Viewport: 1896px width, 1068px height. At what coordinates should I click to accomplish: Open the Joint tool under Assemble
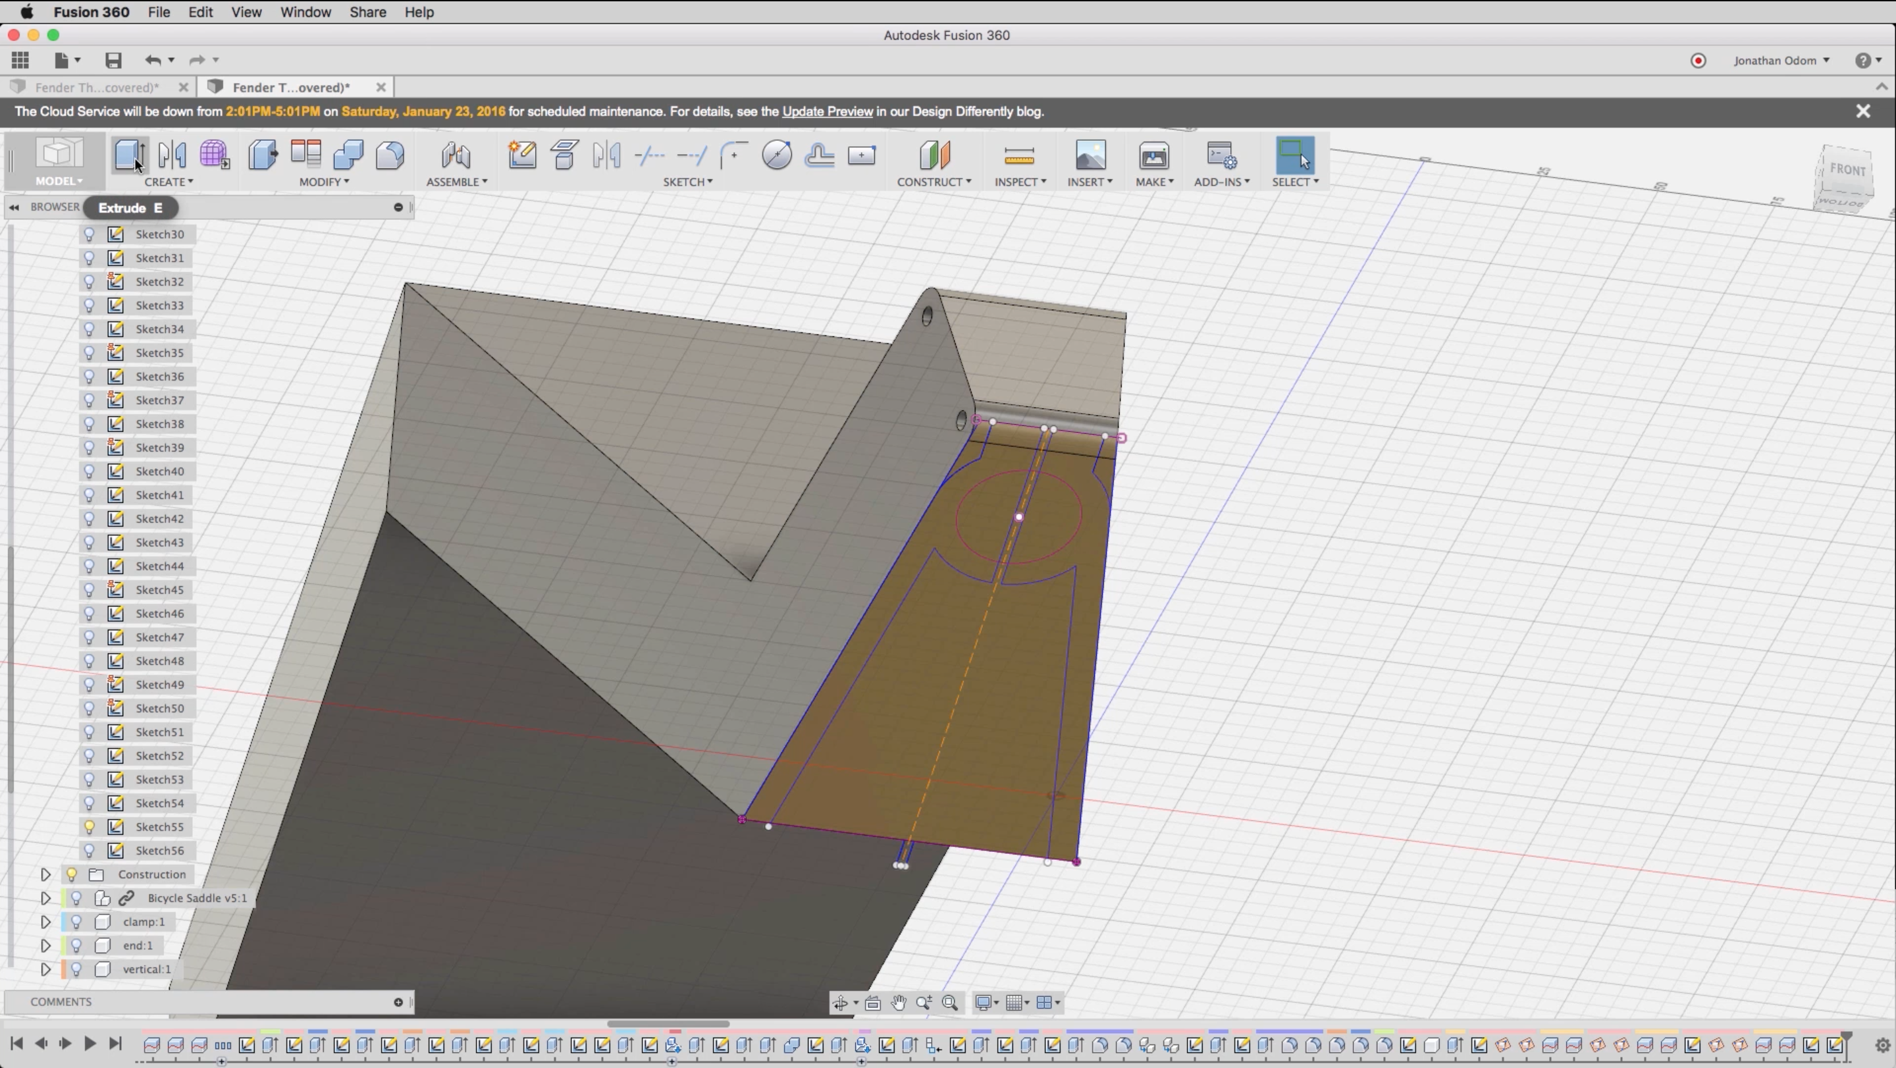(456, 155)
